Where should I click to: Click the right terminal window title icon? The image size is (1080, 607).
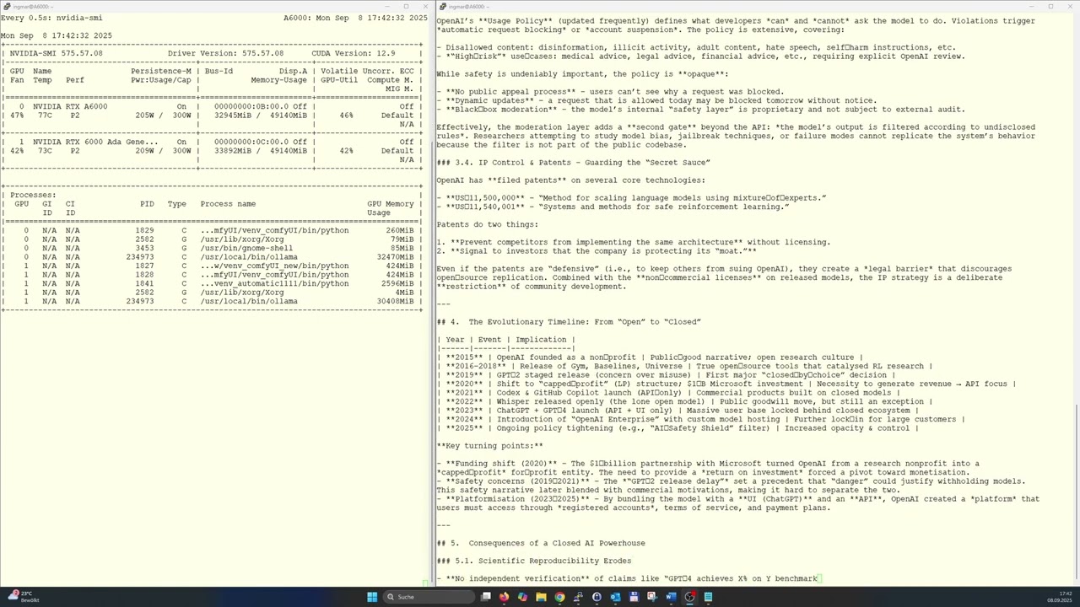click(x=442, y=7)
